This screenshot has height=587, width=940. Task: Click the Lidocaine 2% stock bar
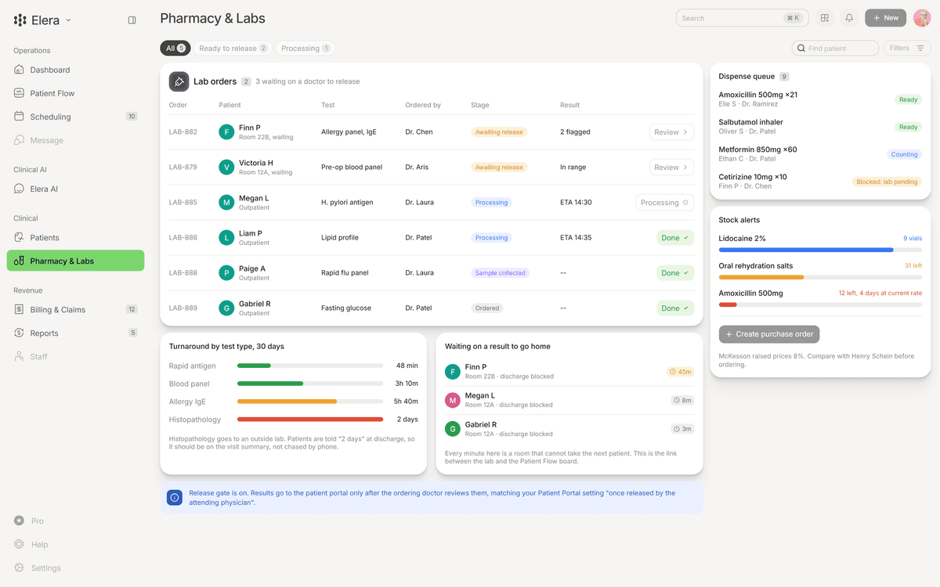(x=820, y=250)
